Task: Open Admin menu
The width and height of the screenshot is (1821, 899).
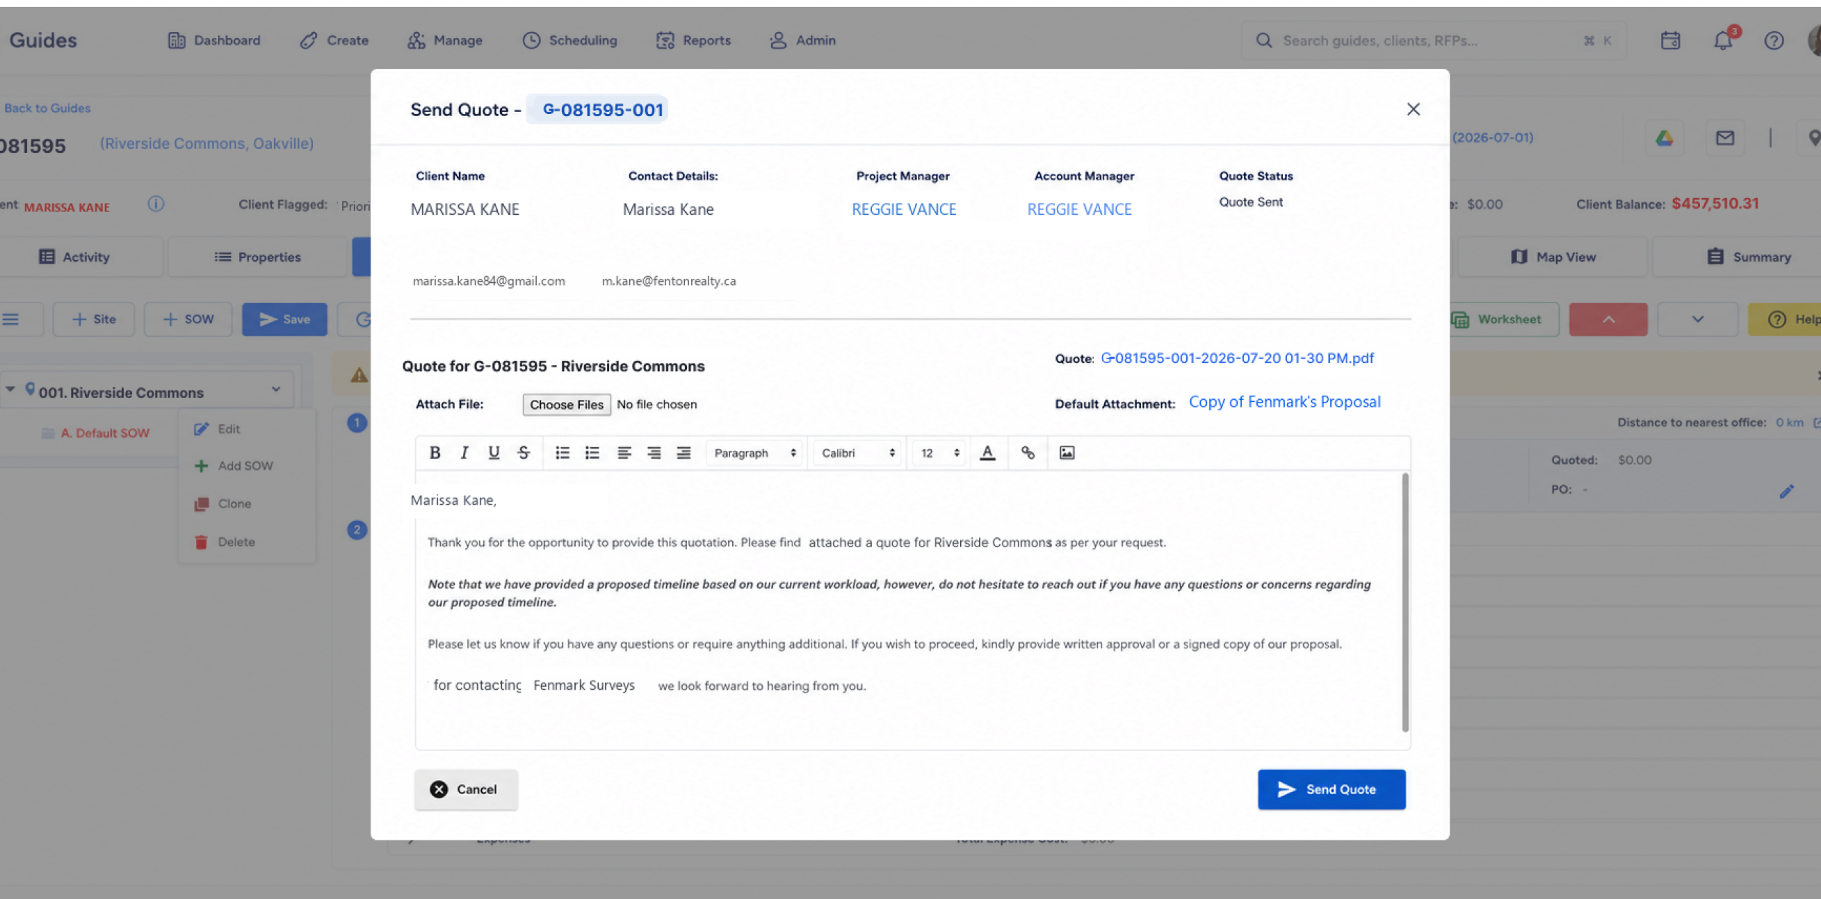Action: (x=802, y=40)
